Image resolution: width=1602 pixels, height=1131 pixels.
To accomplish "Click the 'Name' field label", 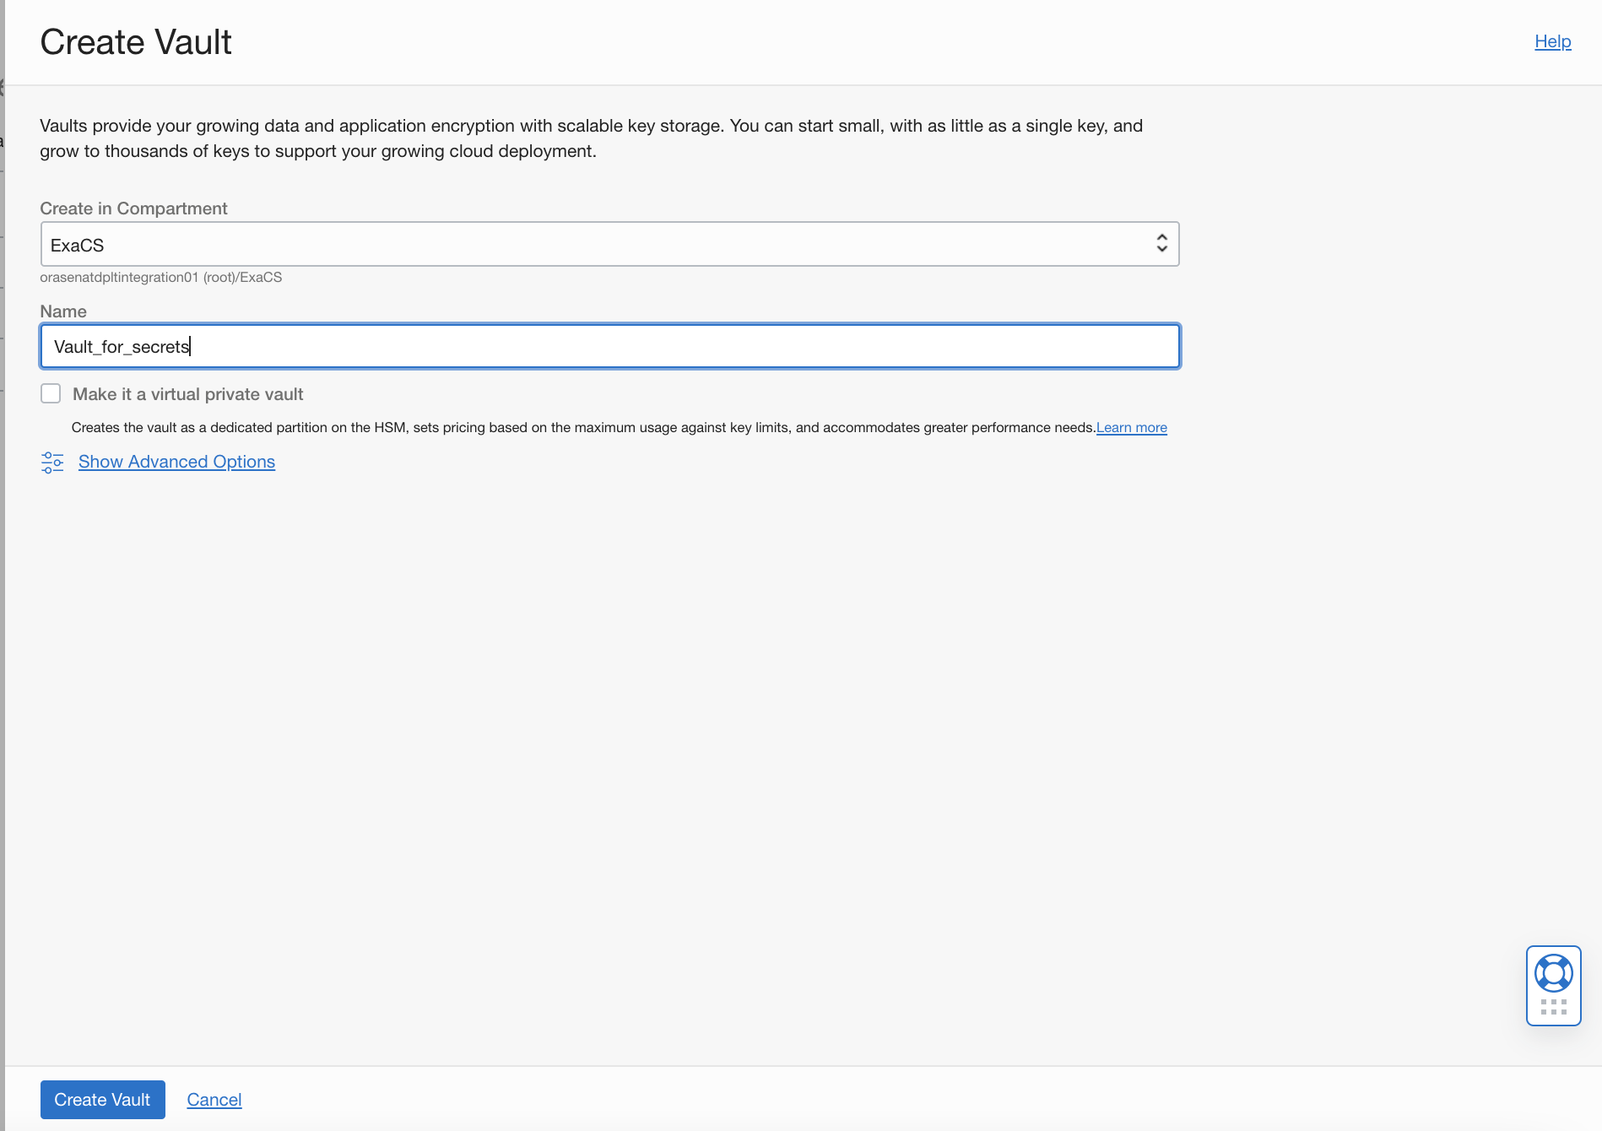I will tap(63, 311).
